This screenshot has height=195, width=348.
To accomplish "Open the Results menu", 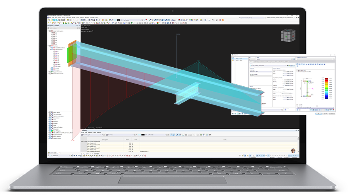I will [73, 18].
